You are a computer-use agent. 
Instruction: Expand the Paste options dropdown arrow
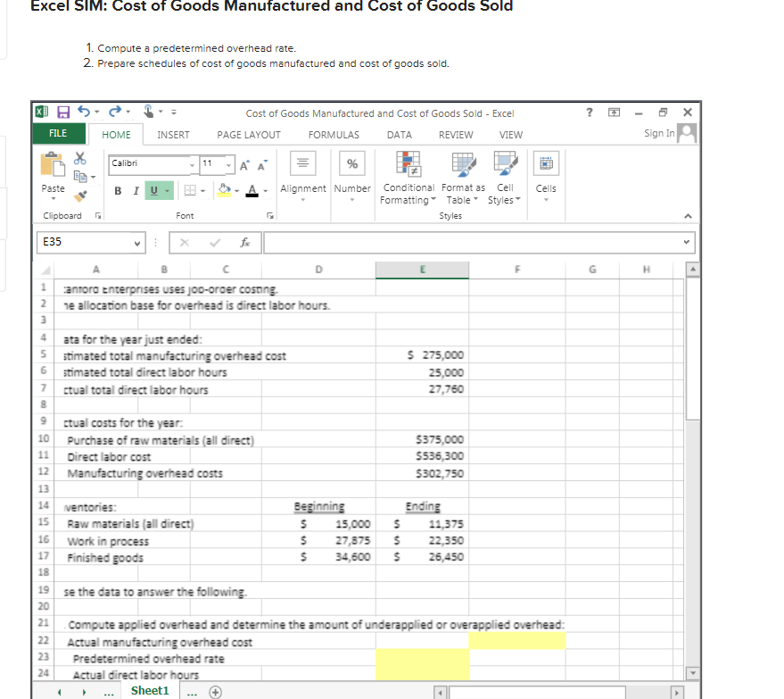coord(53,199)
